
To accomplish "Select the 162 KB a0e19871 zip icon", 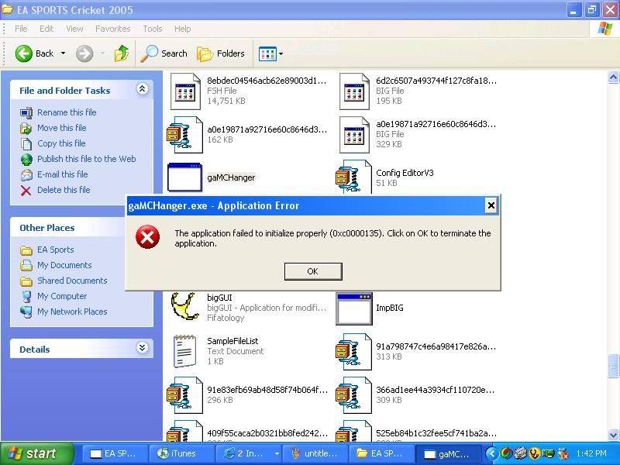I will tap(184, 135).
